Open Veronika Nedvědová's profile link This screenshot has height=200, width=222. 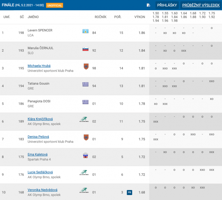click(x=42, y=190)
